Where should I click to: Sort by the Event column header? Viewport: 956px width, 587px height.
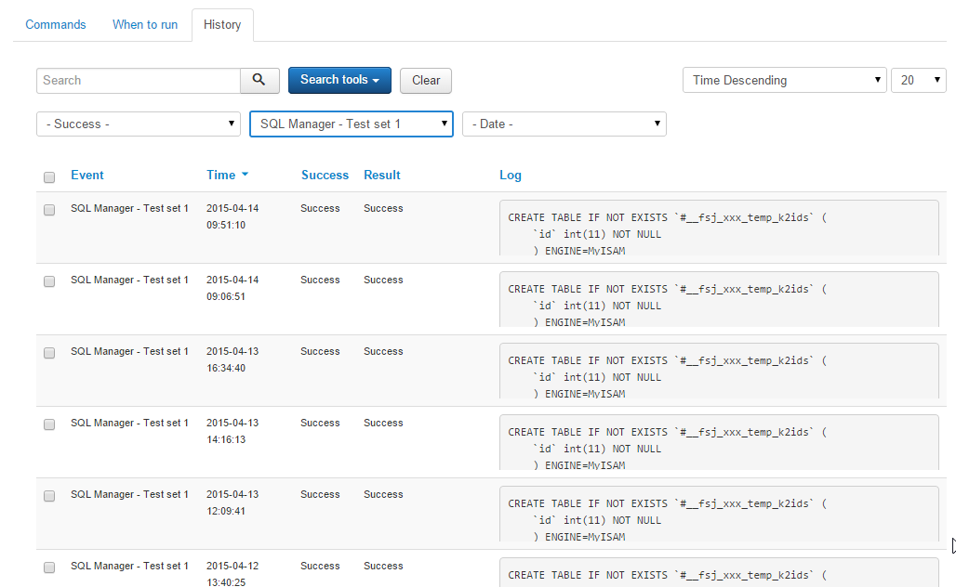tap(87, 175)
